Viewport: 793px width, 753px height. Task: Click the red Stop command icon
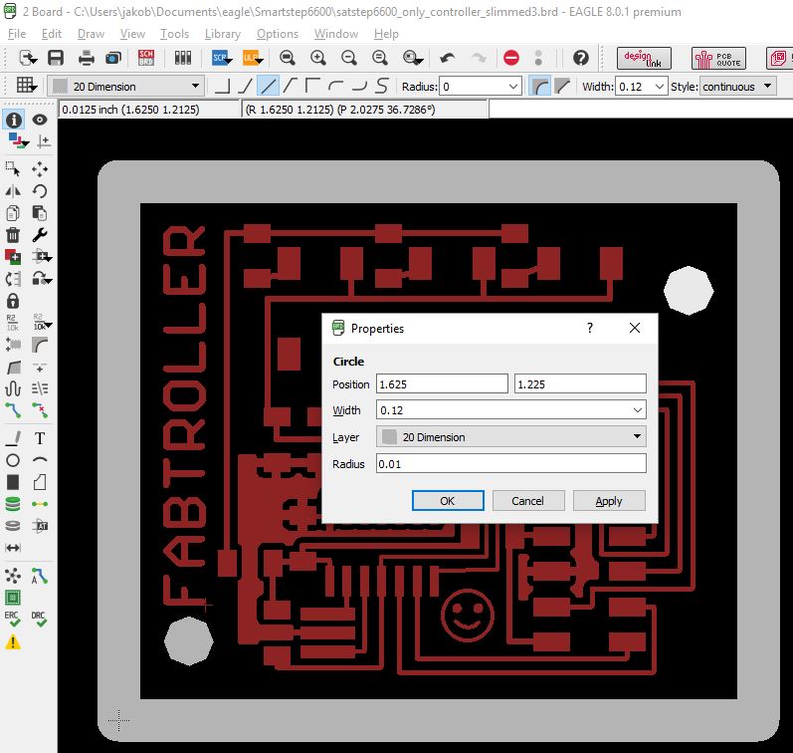tap(511, 58)
